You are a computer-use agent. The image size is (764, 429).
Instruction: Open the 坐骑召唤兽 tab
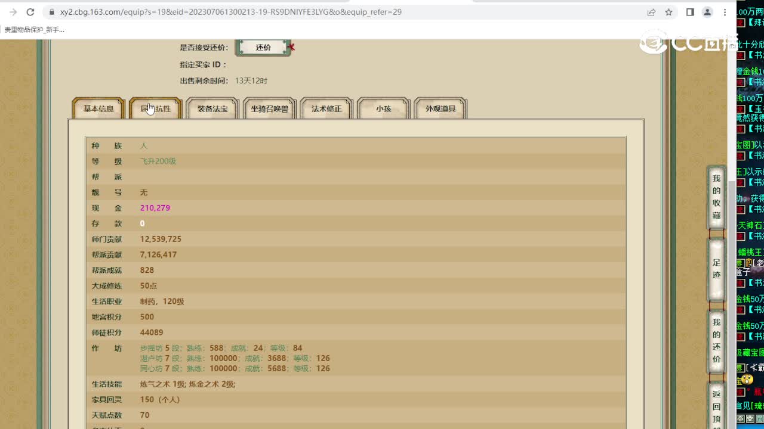point(270,109)
